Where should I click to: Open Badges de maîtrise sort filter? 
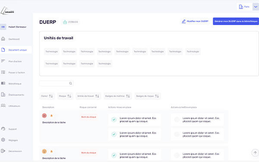(117, 96)
